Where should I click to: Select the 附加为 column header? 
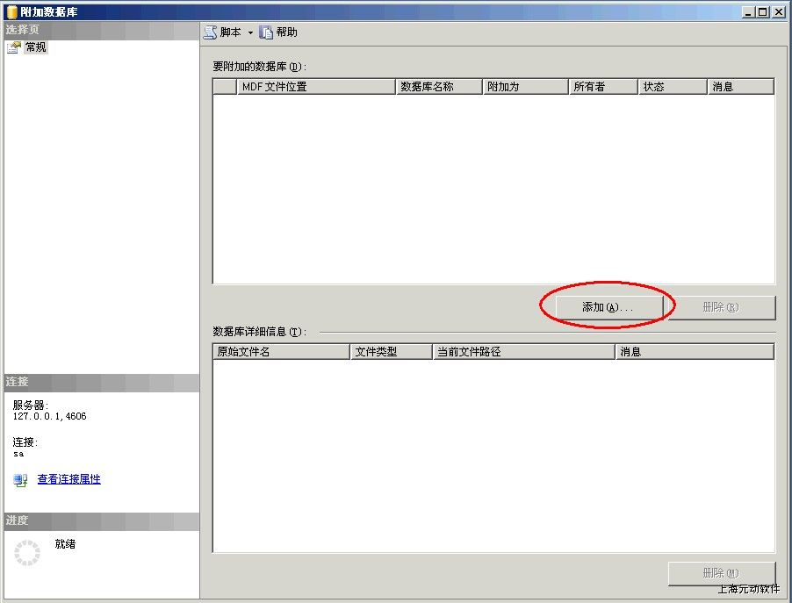525,87
